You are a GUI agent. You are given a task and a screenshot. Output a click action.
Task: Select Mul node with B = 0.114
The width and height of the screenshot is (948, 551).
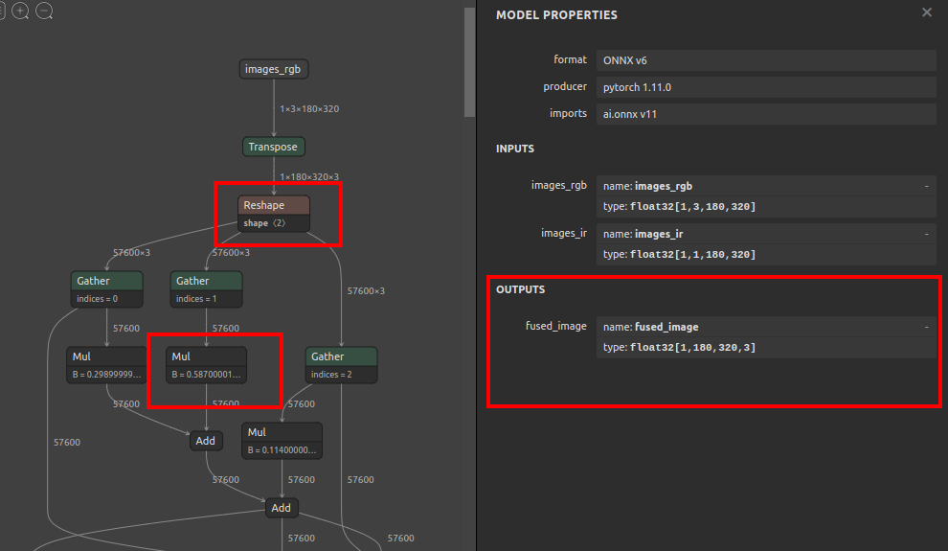click(282, 440)
